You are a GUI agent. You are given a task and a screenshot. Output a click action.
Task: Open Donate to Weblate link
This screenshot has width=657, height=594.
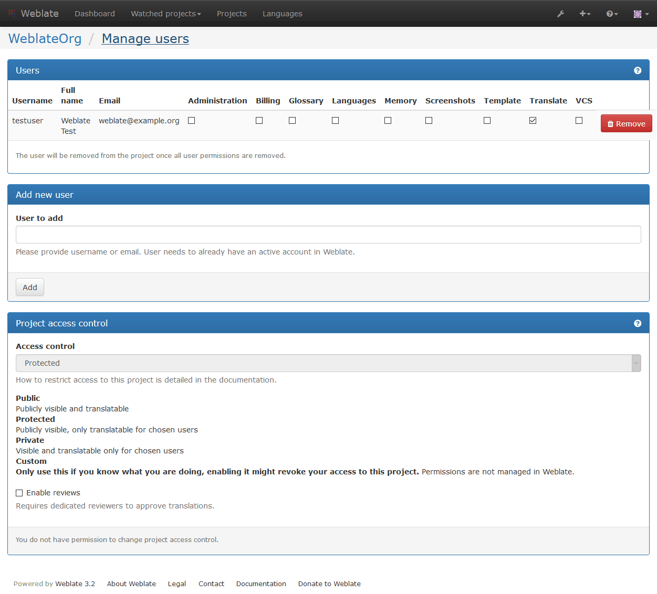click(329, 584)
